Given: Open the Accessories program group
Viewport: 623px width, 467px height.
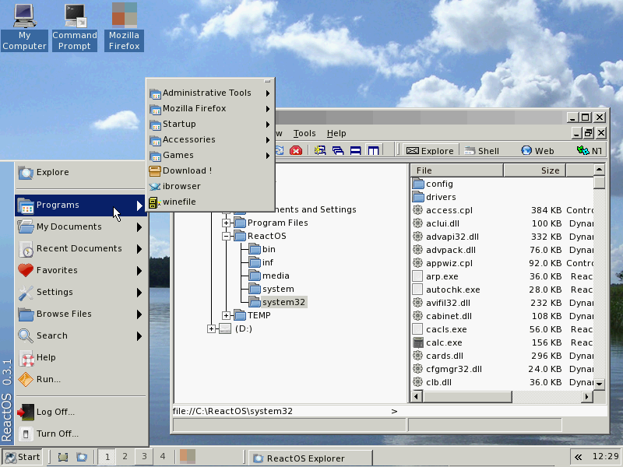Looking at the screenshot, I should 210,140.
